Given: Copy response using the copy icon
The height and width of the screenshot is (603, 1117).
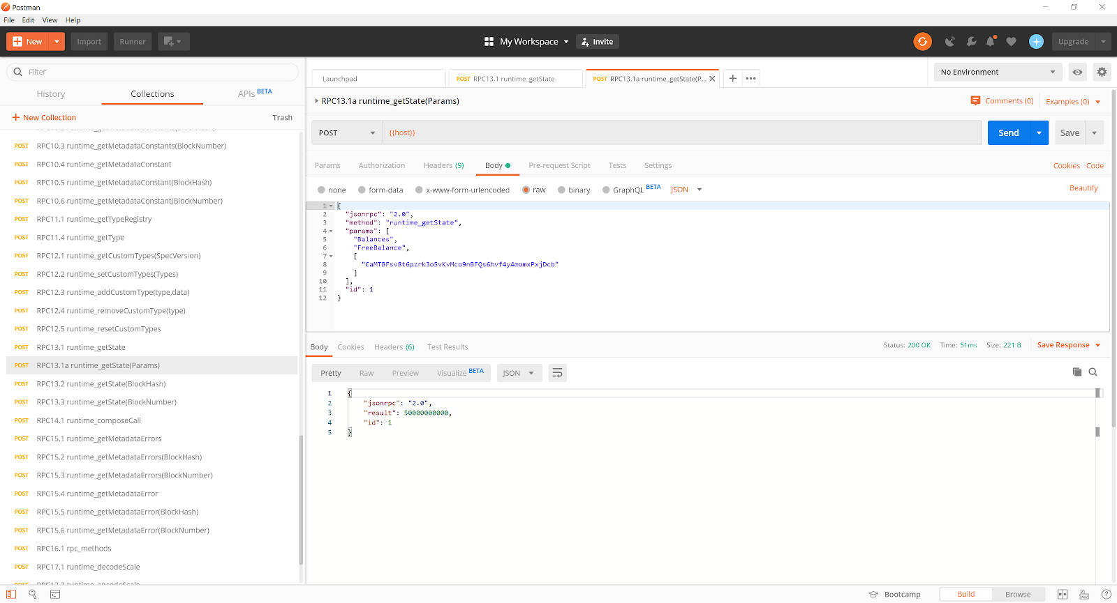Looking at the screenshot, I should [1077, 372].
